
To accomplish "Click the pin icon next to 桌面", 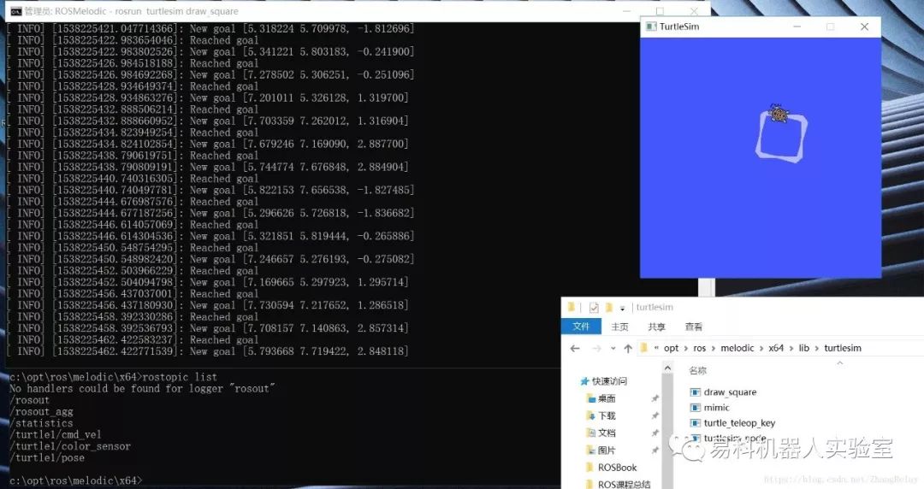I will pyautogui.click(x=654, y=399).
